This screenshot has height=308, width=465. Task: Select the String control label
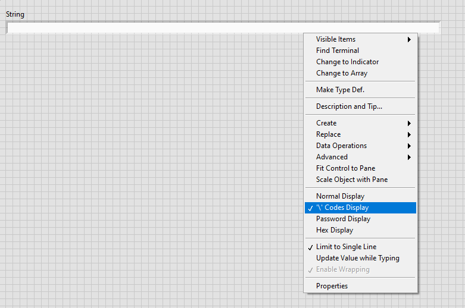click(15, 14)
